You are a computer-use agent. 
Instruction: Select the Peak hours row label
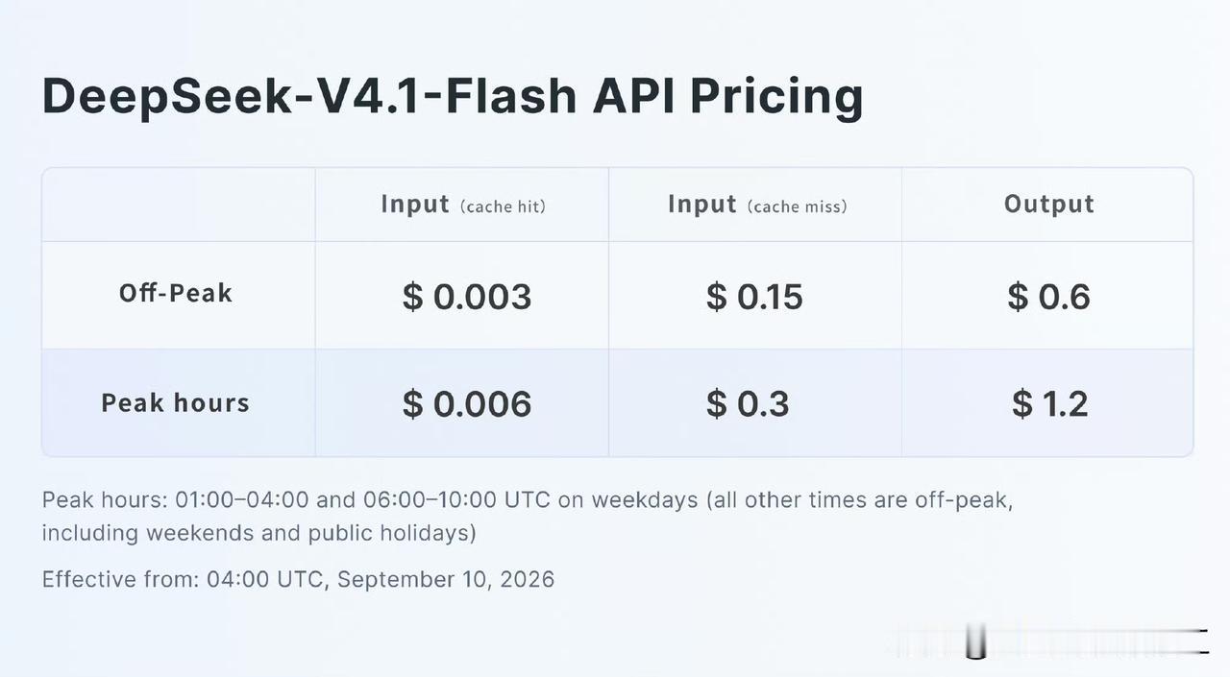pos(176,402)
